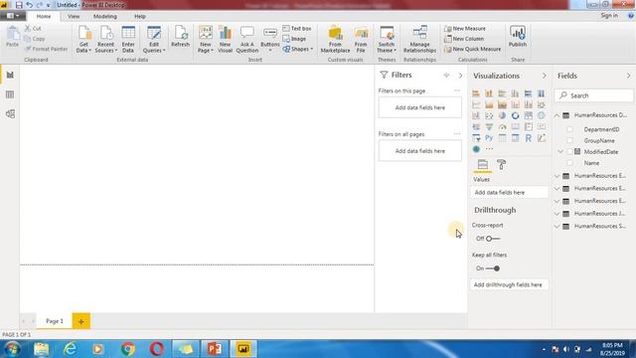The width and height of the screenshot is (636, 358).
Task: Expand the HumanResources S... table
Action: point(556,226)
